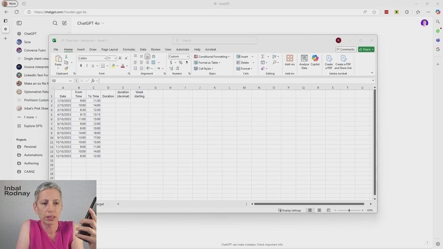The width and height of the screenshot is (443, 249).
Task: Toggle center horizontal alignment
Action: click(141, 62)
